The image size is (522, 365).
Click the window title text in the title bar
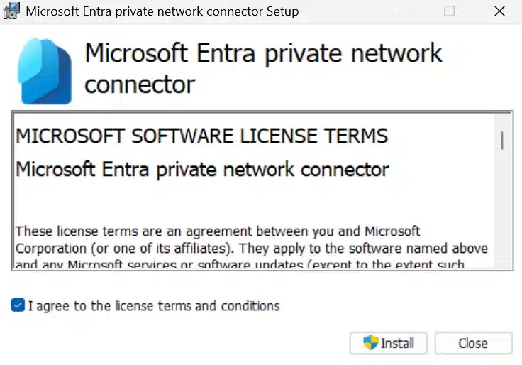(x=162, y=11)
